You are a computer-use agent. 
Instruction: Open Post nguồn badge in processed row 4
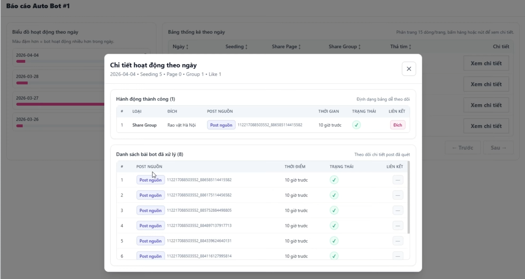(x=150, y=225)
